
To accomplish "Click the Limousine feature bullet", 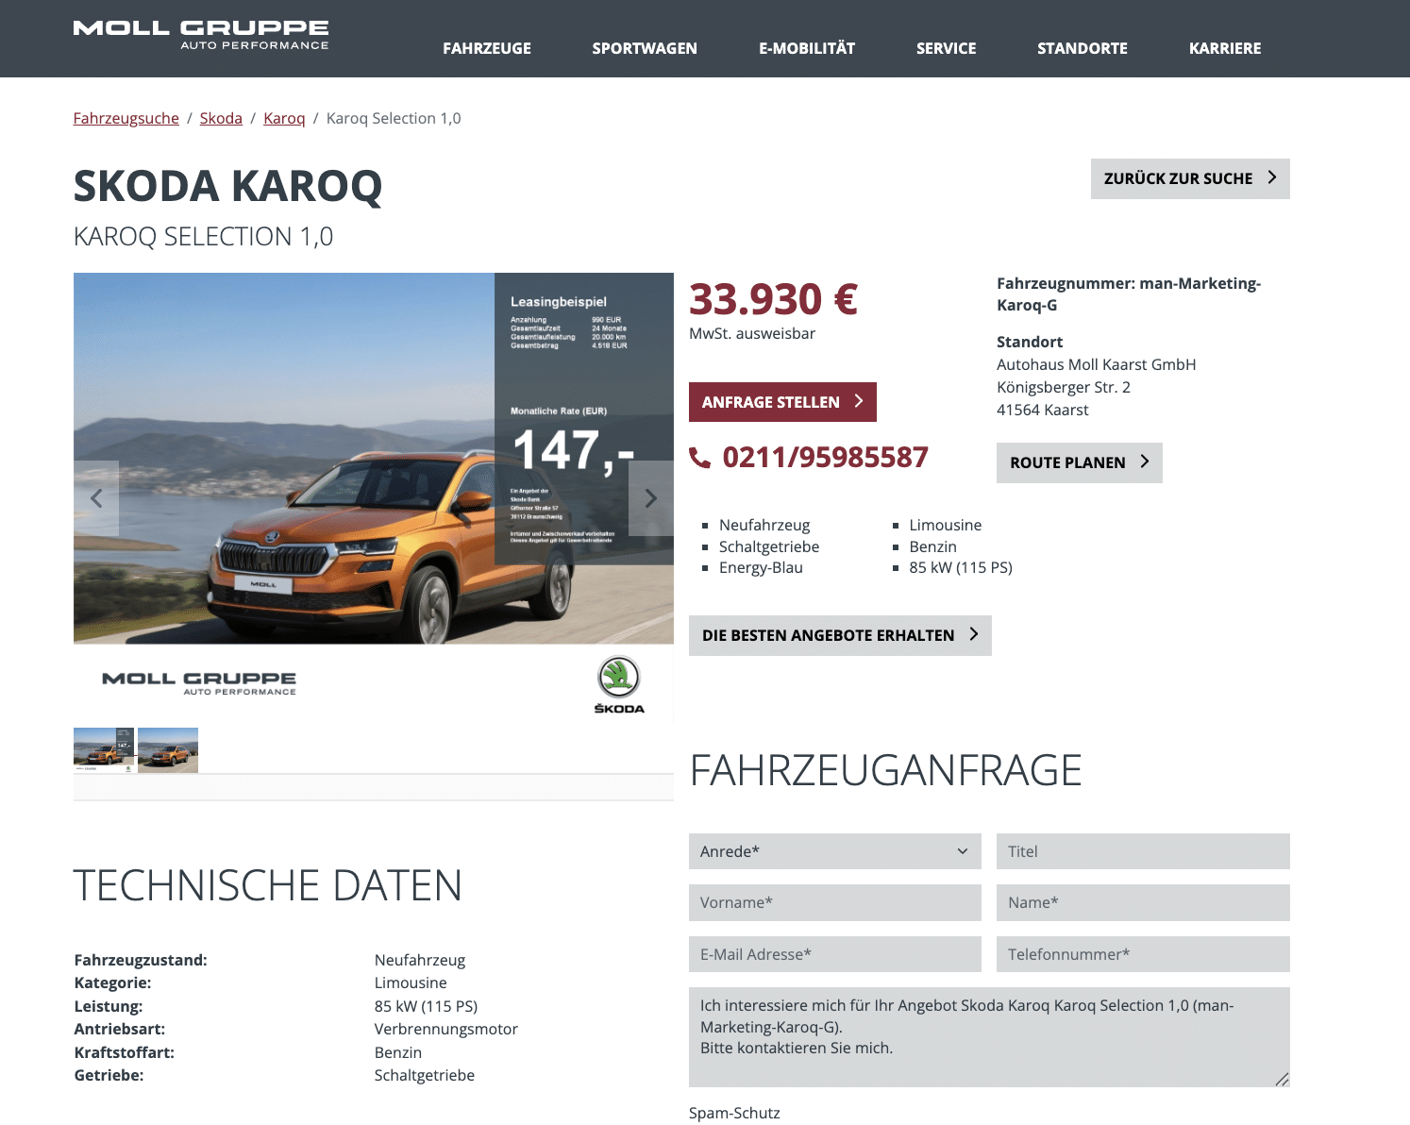I will 946,525.
